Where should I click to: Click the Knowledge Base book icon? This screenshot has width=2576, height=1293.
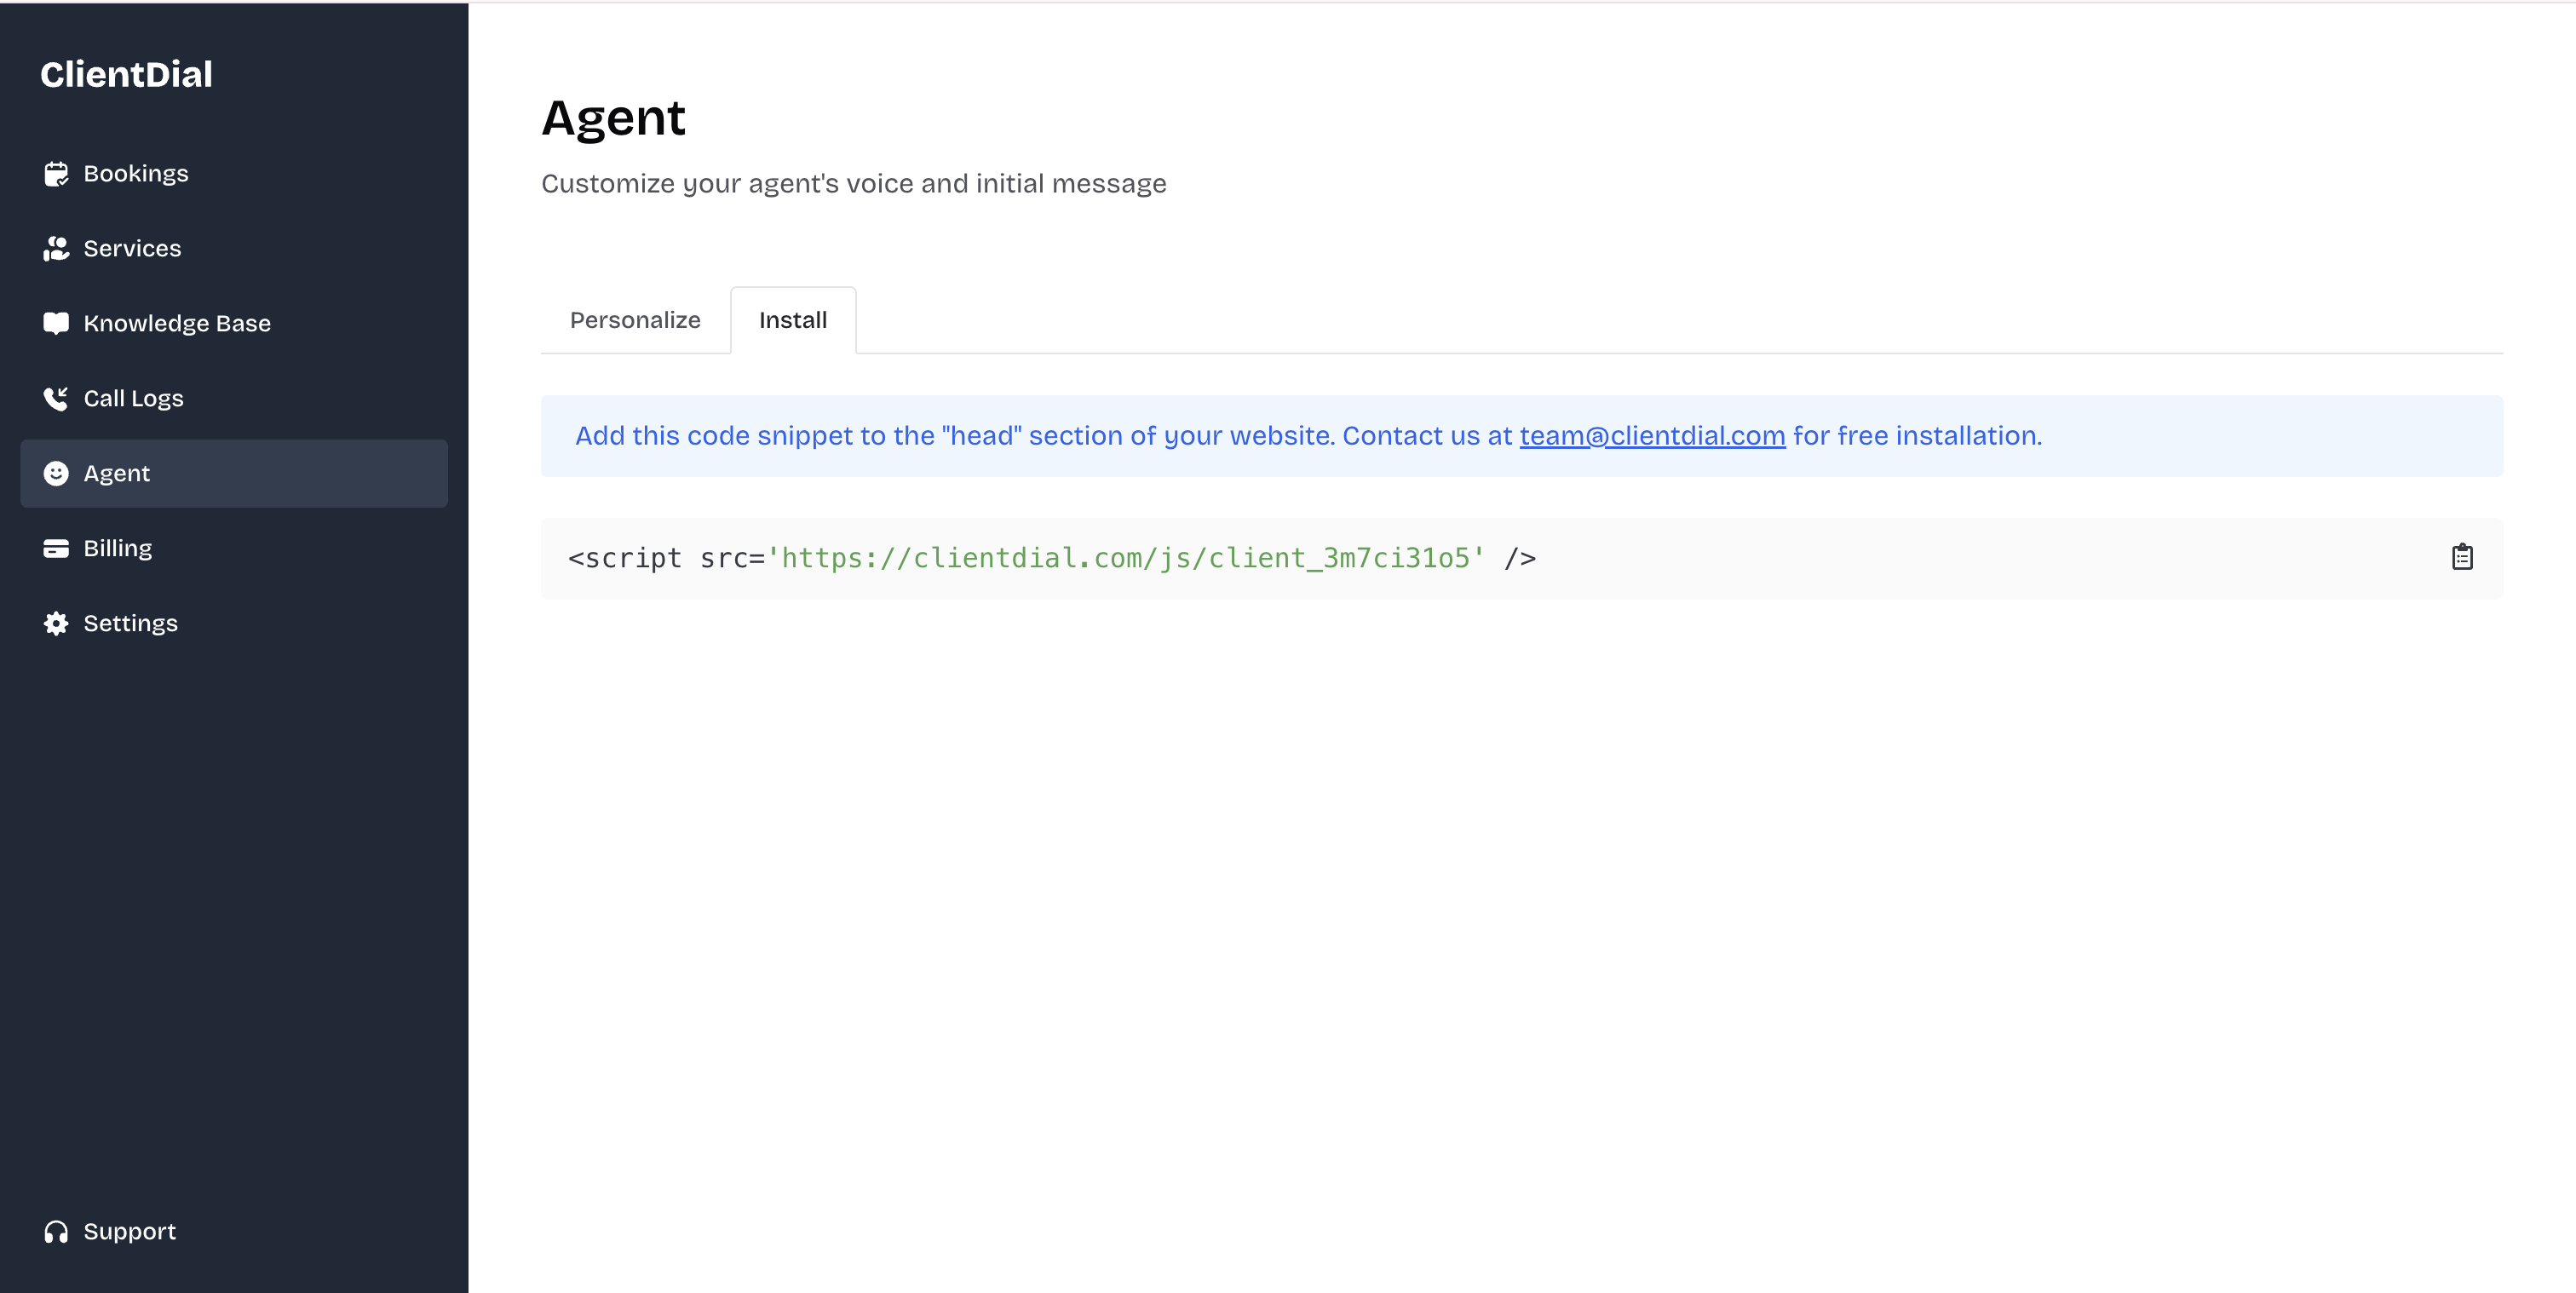pyautogui.click(x=56, y=323)
